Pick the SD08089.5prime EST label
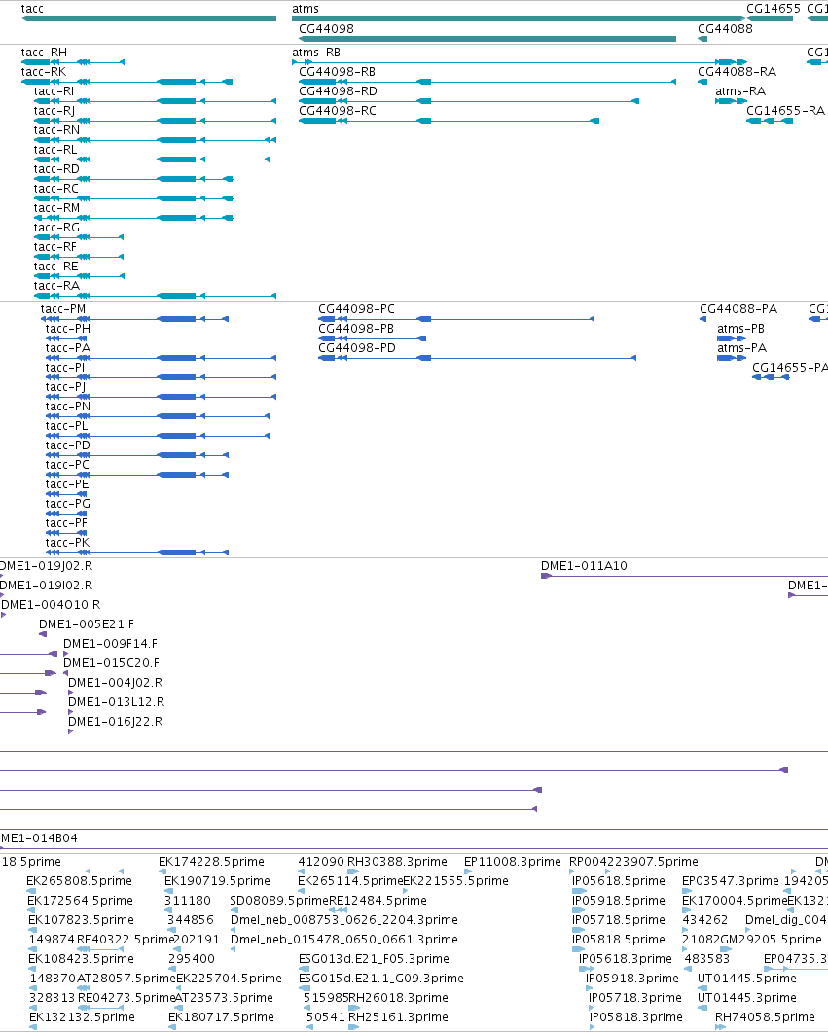This screenshot has width=828, height=1032. tap(279, 901)
